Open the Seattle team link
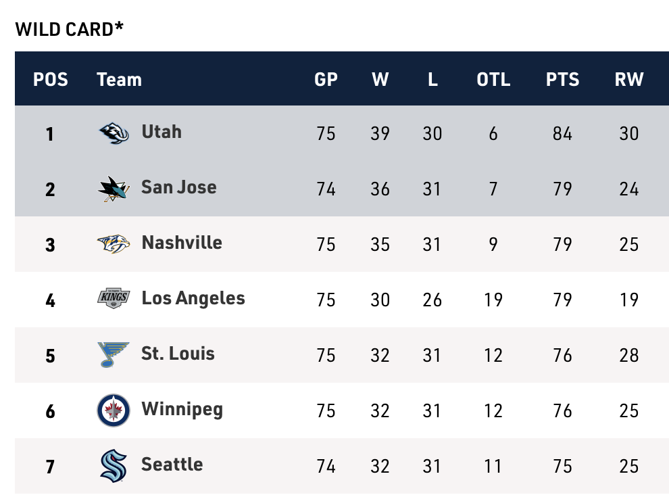 [x=172, y=464]
